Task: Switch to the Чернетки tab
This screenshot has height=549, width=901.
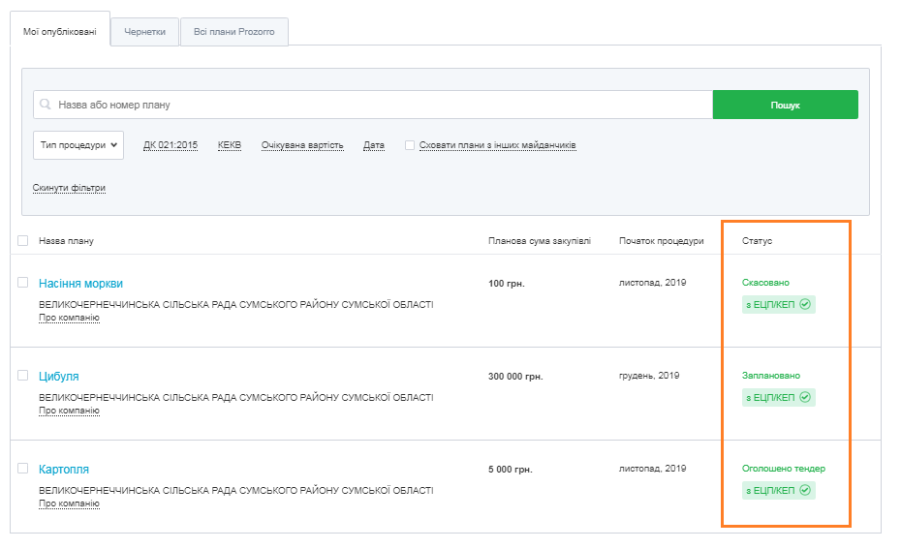Action: [144, 32]
